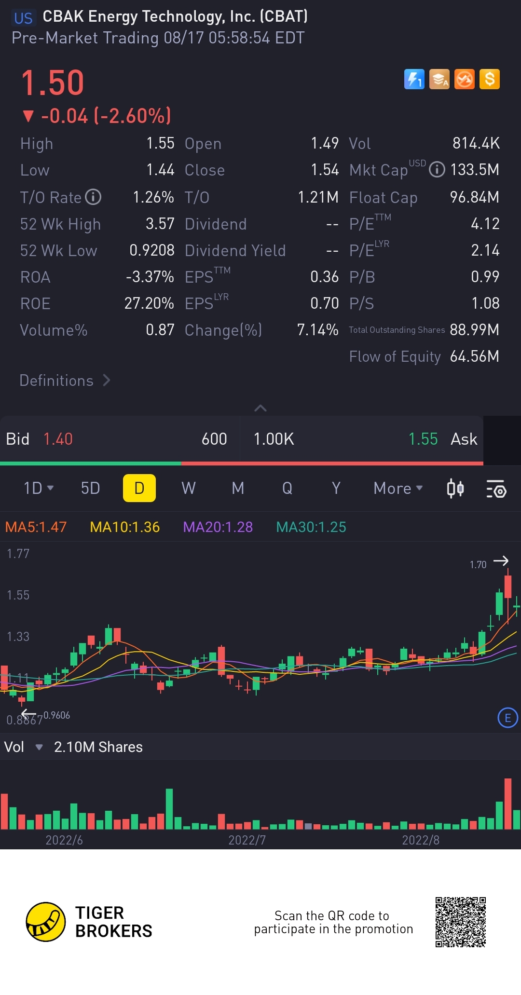Tap the Total Outstanding Shares value 88.99M
521x995 pixels.
click(475, 329)
